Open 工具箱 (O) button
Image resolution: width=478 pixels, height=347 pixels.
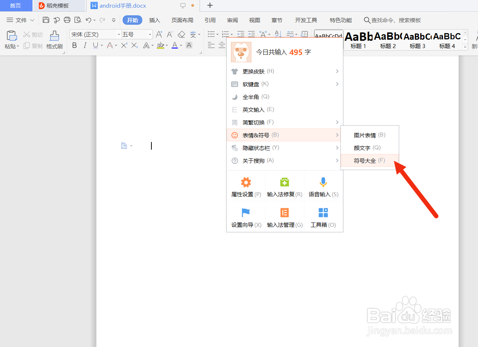(x=323, y=217)
